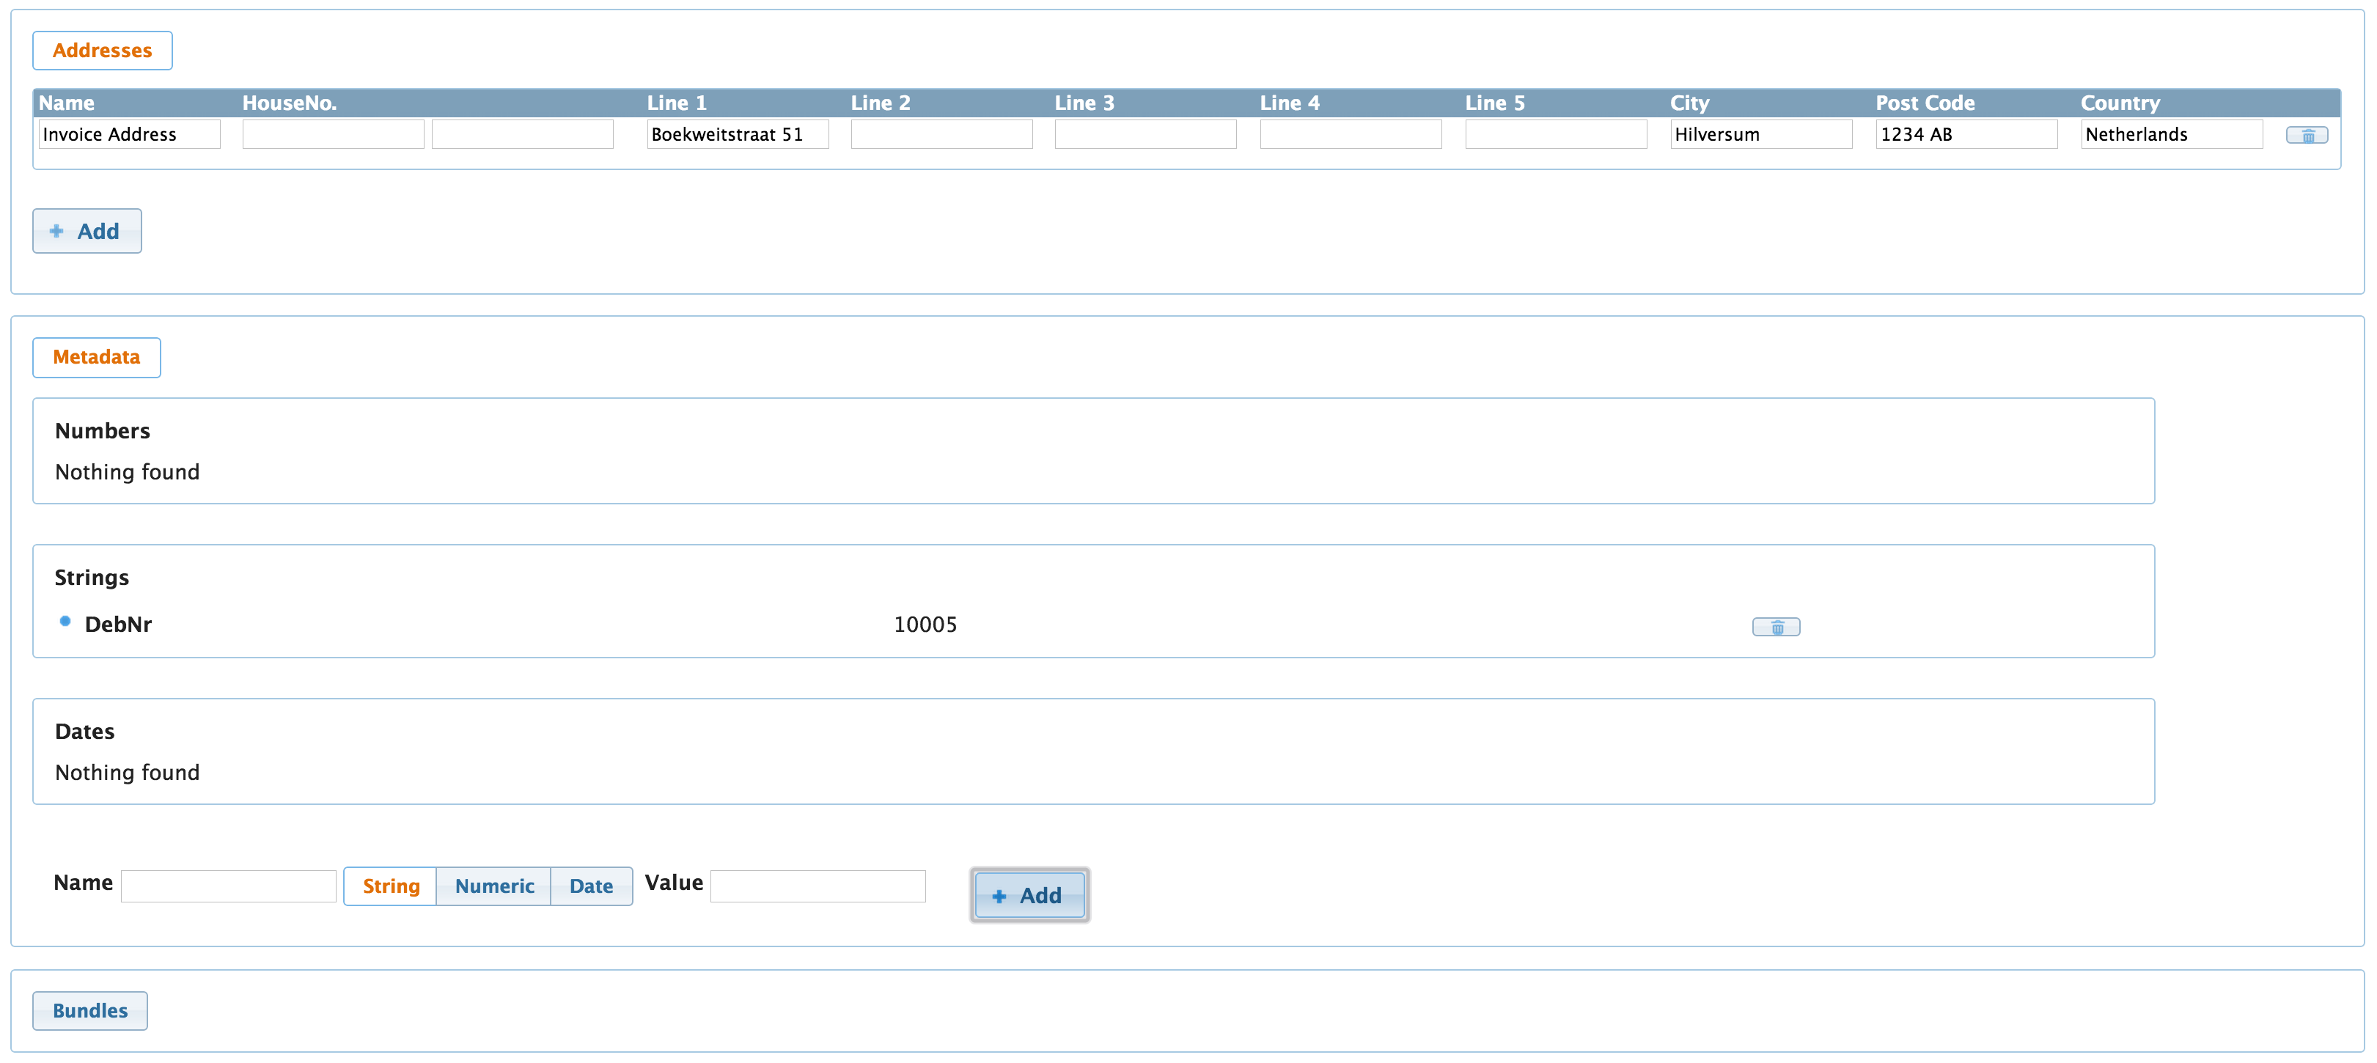Remove the DebNr string using the trash icon
The image size is (2377, 1063).
1775,628
